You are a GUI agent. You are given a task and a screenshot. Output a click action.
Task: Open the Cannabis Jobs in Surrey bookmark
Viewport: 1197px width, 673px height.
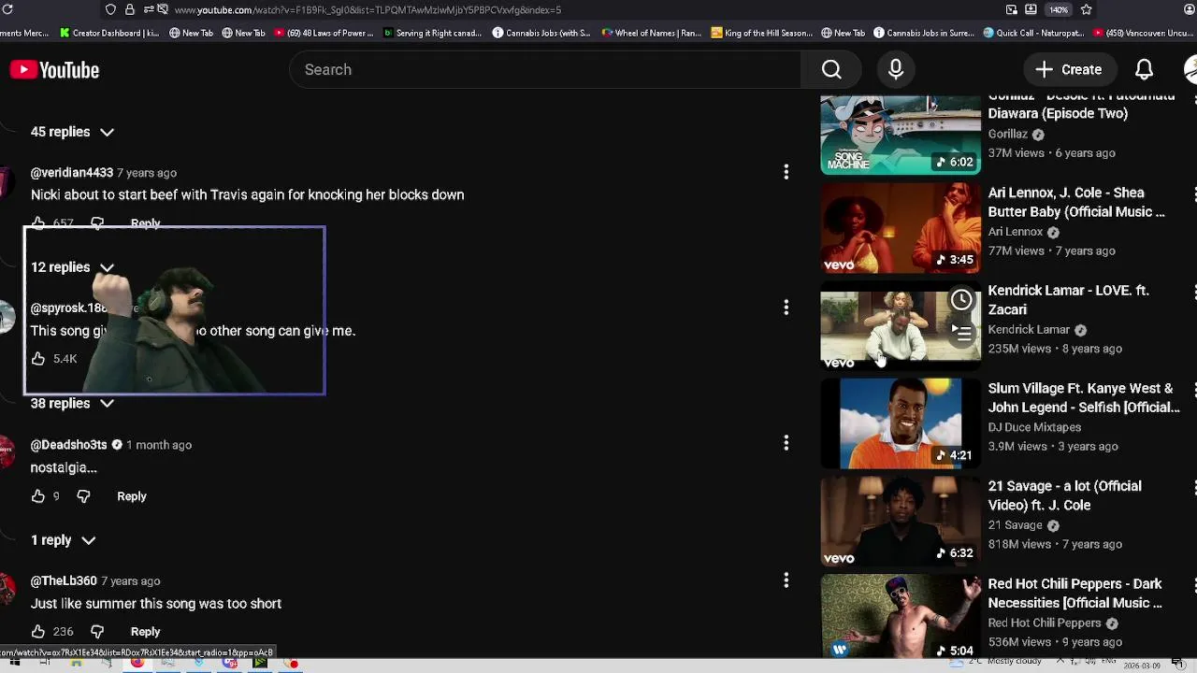pyautogui.click(x=924, y=33)
